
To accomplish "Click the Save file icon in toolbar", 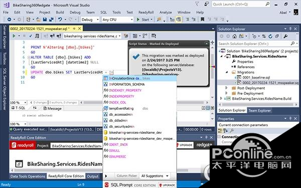I will 45,20.
